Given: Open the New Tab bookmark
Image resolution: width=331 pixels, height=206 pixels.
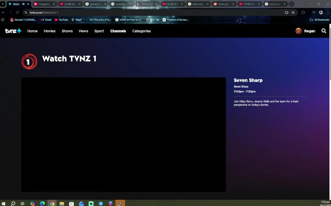Looking at the screenshot, I should point(153,20).
